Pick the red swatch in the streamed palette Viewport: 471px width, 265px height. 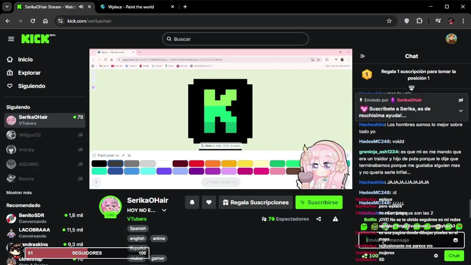(196, 163)
